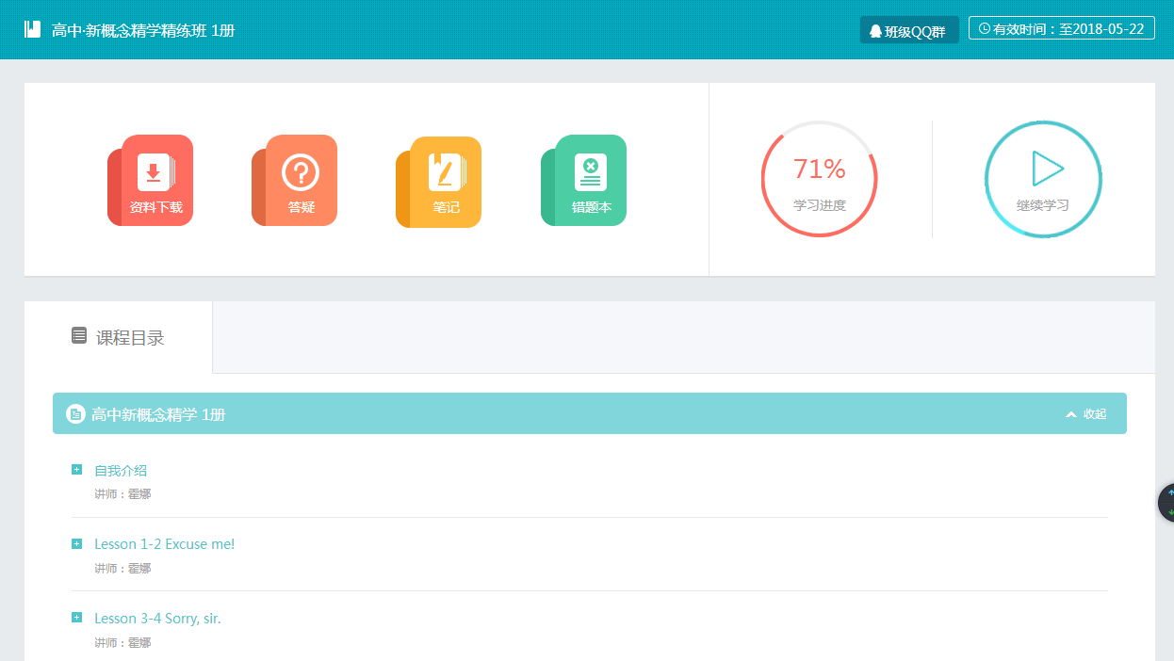Click the round icon in the section header
Screen dimensions: 1174x661
[x=75, y=414]
